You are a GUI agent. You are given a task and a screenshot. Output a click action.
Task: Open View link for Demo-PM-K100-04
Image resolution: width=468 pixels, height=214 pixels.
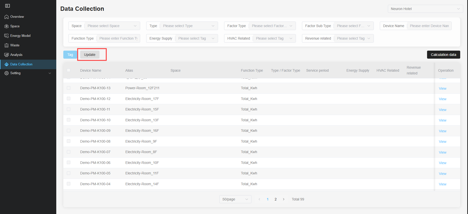[442, 184]
